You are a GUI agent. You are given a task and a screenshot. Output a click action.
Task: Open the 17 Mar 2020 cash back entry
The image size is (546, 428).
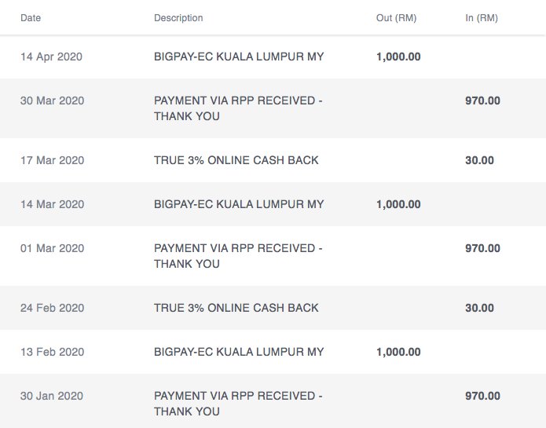(273, 160)
